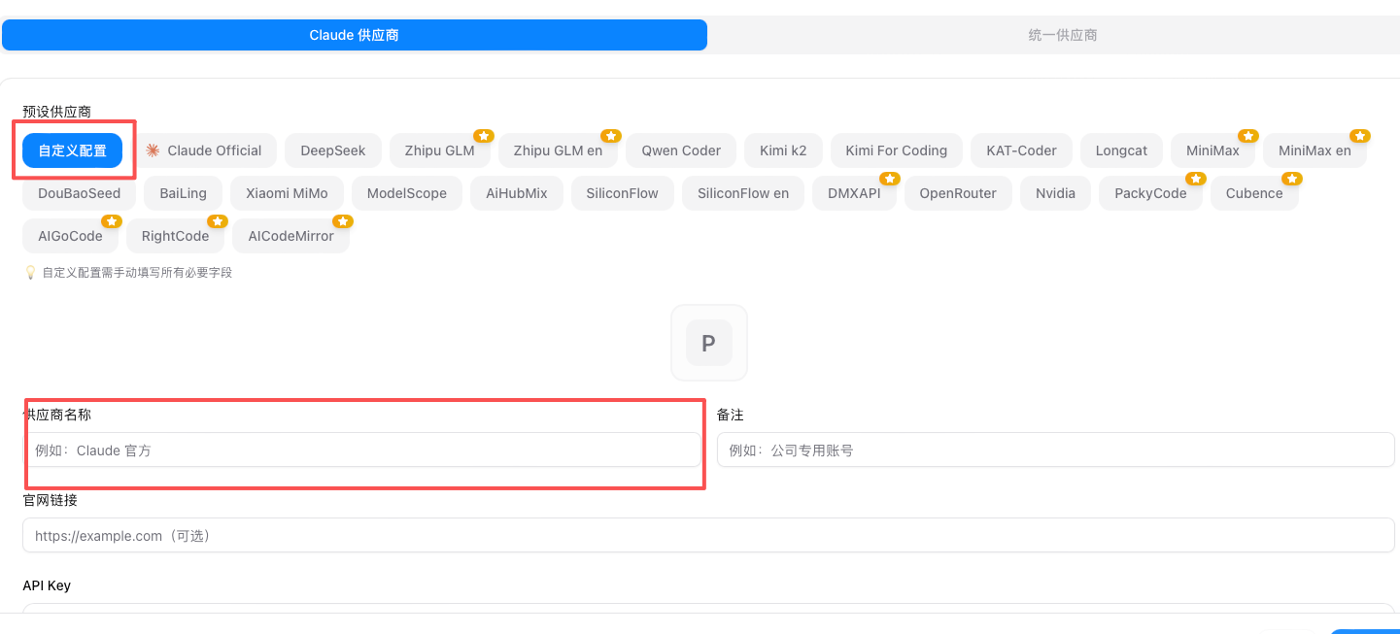
Task: Click the star badge on Zhipu GLM
Action: tap(484, 136)
